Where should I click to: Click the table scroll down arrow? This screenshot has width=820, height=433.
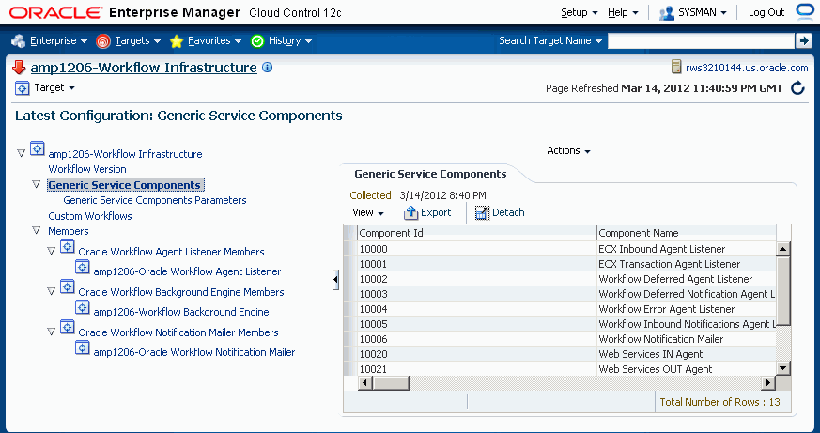click(782, 368)
